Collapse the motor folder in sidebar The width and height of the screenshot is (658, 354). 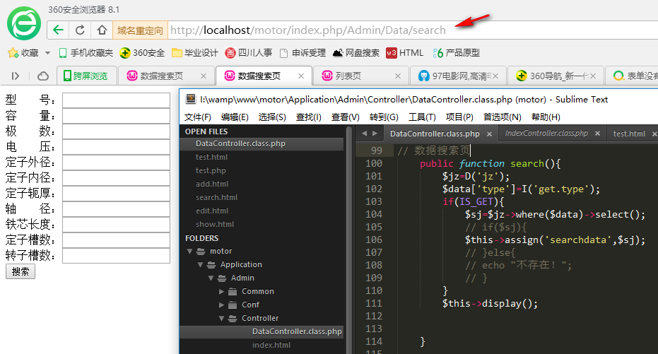pos(190,252)
